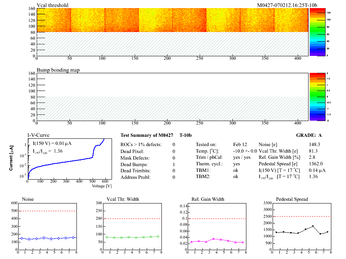Click the 'Pedestal Spread [e]' summary label
Screen dimensions: 346x259
278,164
